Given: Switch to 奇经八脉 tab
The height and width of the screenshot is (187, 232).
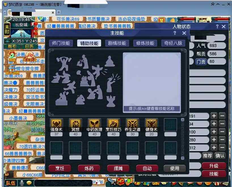Looking at the screenshot, I should tap(173, 43).
